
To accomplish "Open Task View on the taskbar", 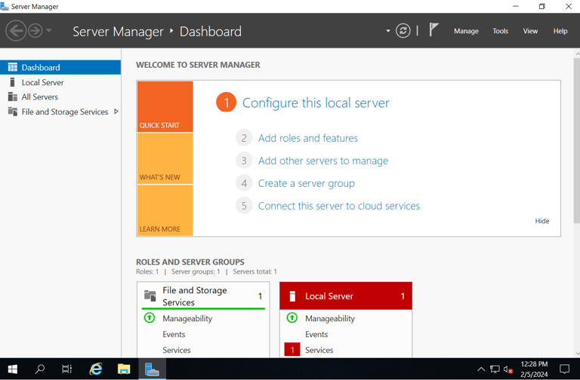I will (67, 369).
